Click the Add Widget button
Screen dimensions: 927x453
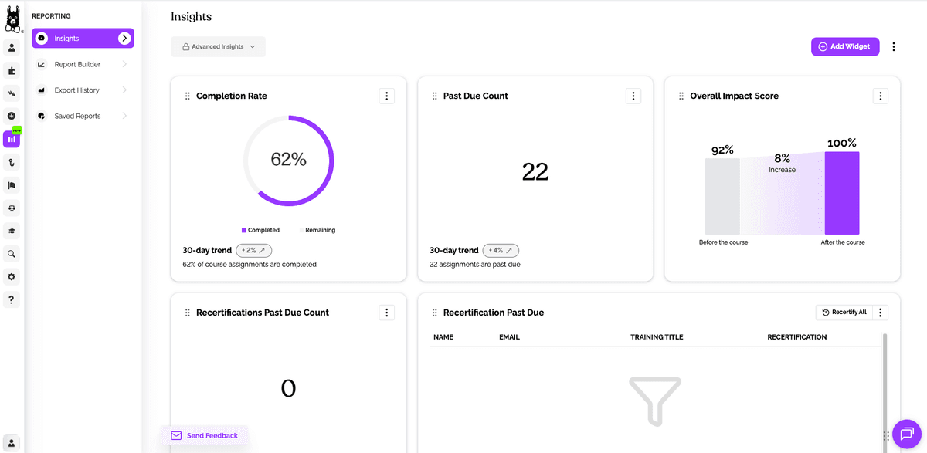point(844,47)
